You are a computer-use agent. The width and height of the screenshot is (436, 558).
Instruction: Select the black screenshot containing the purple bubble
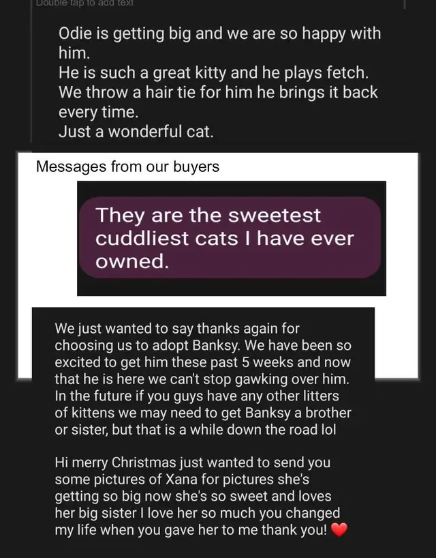(x=232, y=238)
